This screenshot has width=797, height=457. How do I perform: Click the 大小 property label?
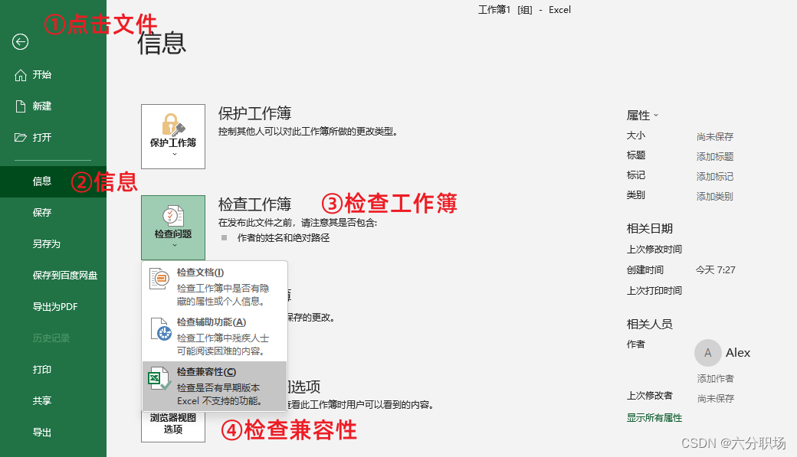636,135
